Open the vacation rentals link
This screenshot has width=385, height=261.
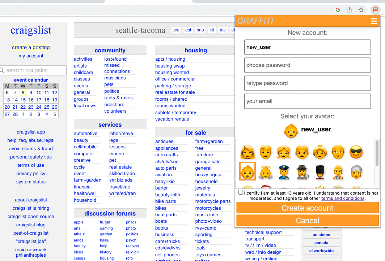172,119
